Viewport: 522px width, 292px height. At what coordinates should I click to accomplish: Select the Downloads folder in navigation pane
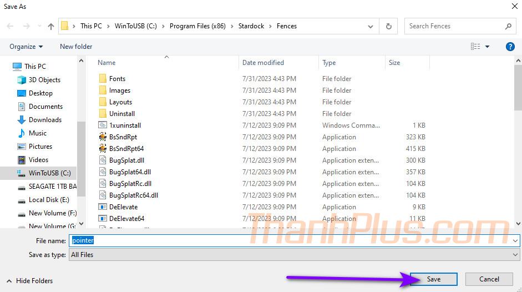pos(44,120)
